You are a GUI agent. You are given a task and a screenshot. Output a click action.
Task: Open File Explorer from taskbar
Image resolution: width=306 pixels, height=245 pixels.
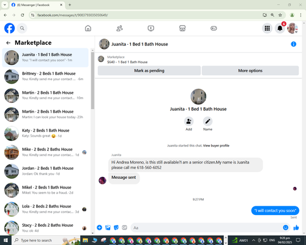[x=85, y=240]
